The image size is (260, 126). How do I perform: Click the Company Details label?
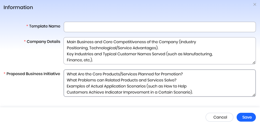tap(43, 42)
